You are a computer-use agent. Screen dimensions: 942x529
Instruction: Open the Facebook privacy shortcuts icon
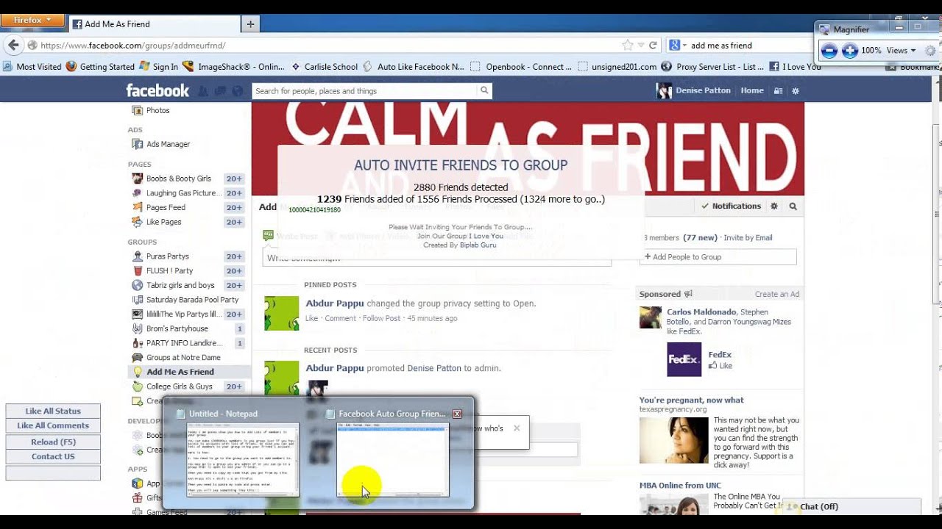tap(779, 91)
